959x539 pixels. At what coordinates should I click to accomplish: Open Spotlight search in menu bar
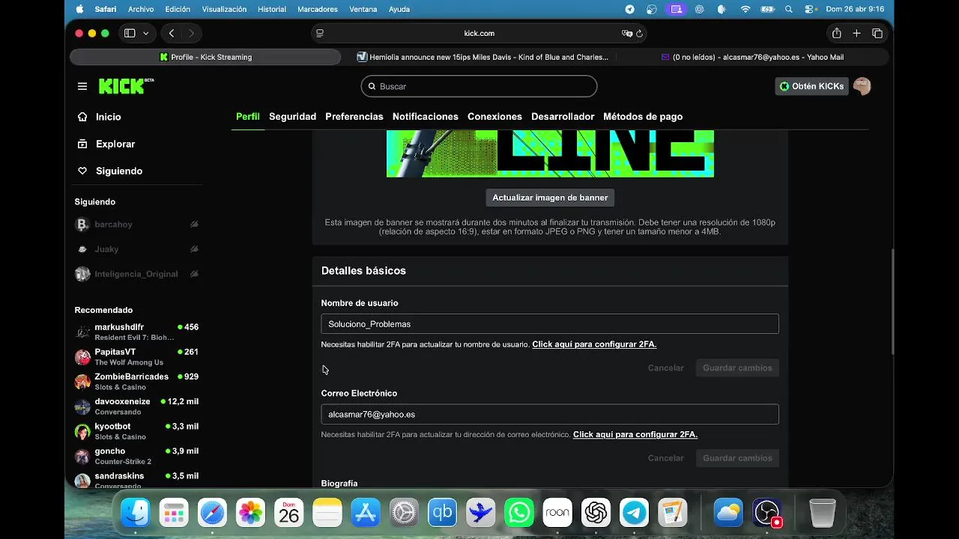click(x=788, y=9)
